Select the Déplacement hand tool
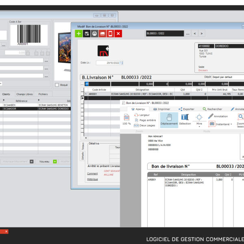 (169, 120)
